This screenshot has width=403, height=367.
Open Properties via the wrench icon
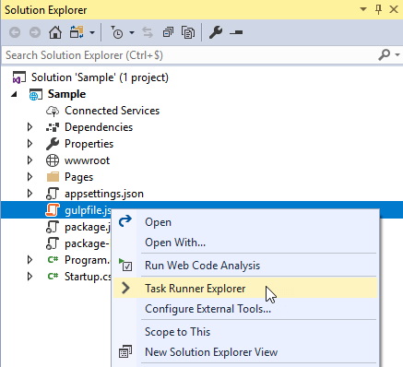216,32
